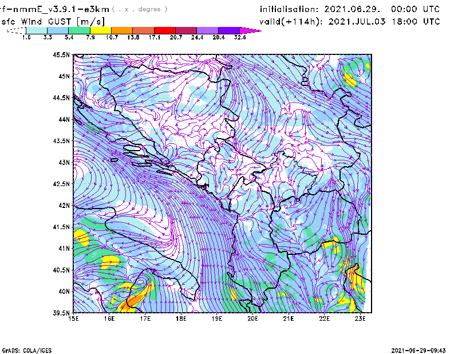
Task: Click the crimson legend swatch after 20.7
Action: (x=186, y=30)
